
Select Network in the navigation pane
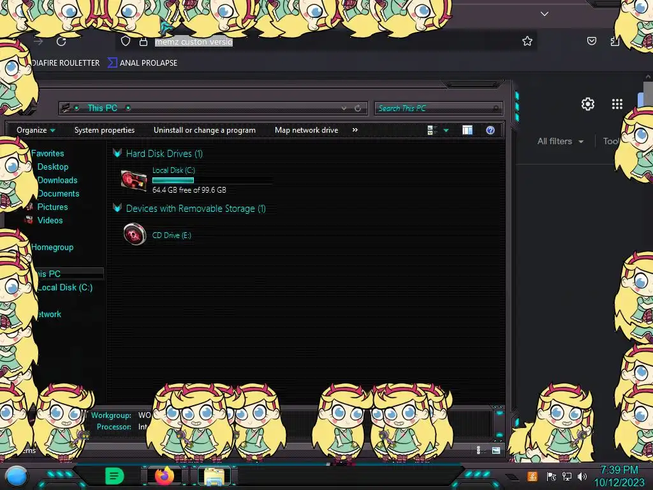pos(49,314)
